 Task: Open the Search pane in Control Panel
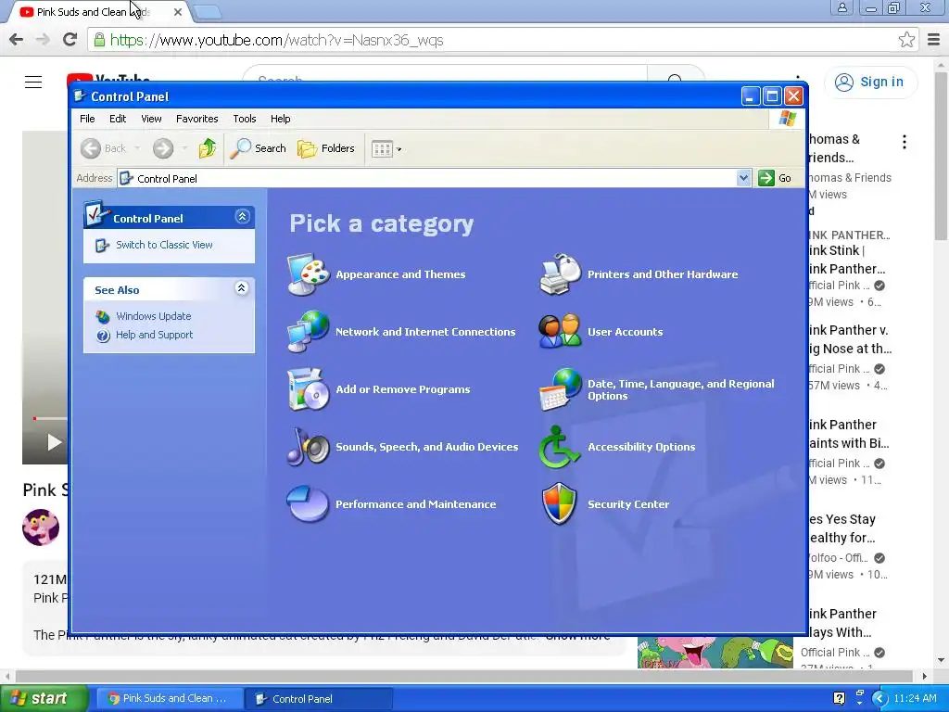[259, 148]
